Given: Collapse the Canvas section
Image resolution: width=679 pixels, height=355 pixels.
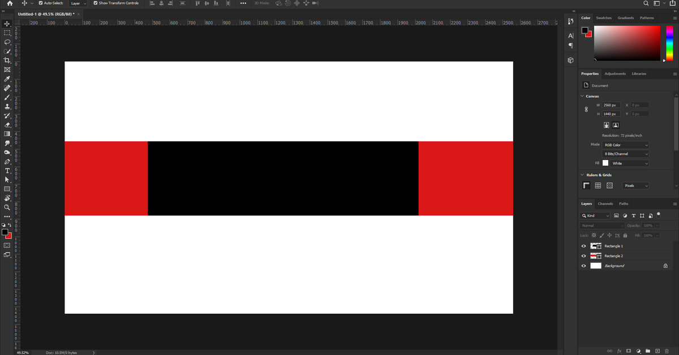Looking at the screenshot, I should coord(583,96).
